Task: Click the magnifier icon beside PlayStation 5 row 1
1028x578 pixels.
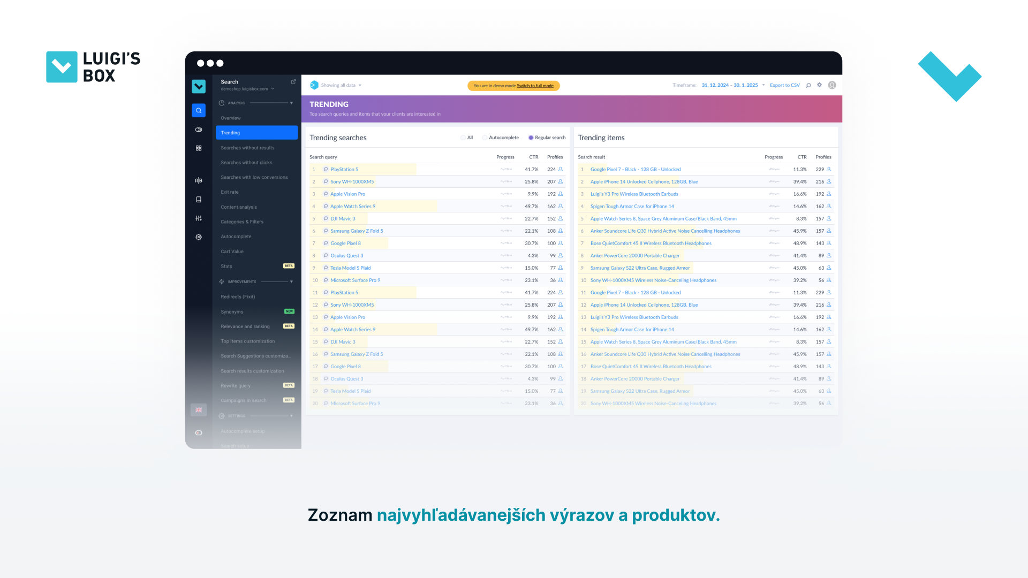Action: coord(326,169)
